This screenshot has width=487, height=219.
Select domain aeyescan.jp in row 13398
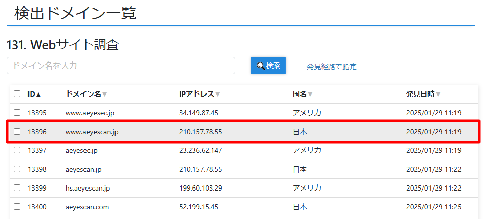coord(83,169)
